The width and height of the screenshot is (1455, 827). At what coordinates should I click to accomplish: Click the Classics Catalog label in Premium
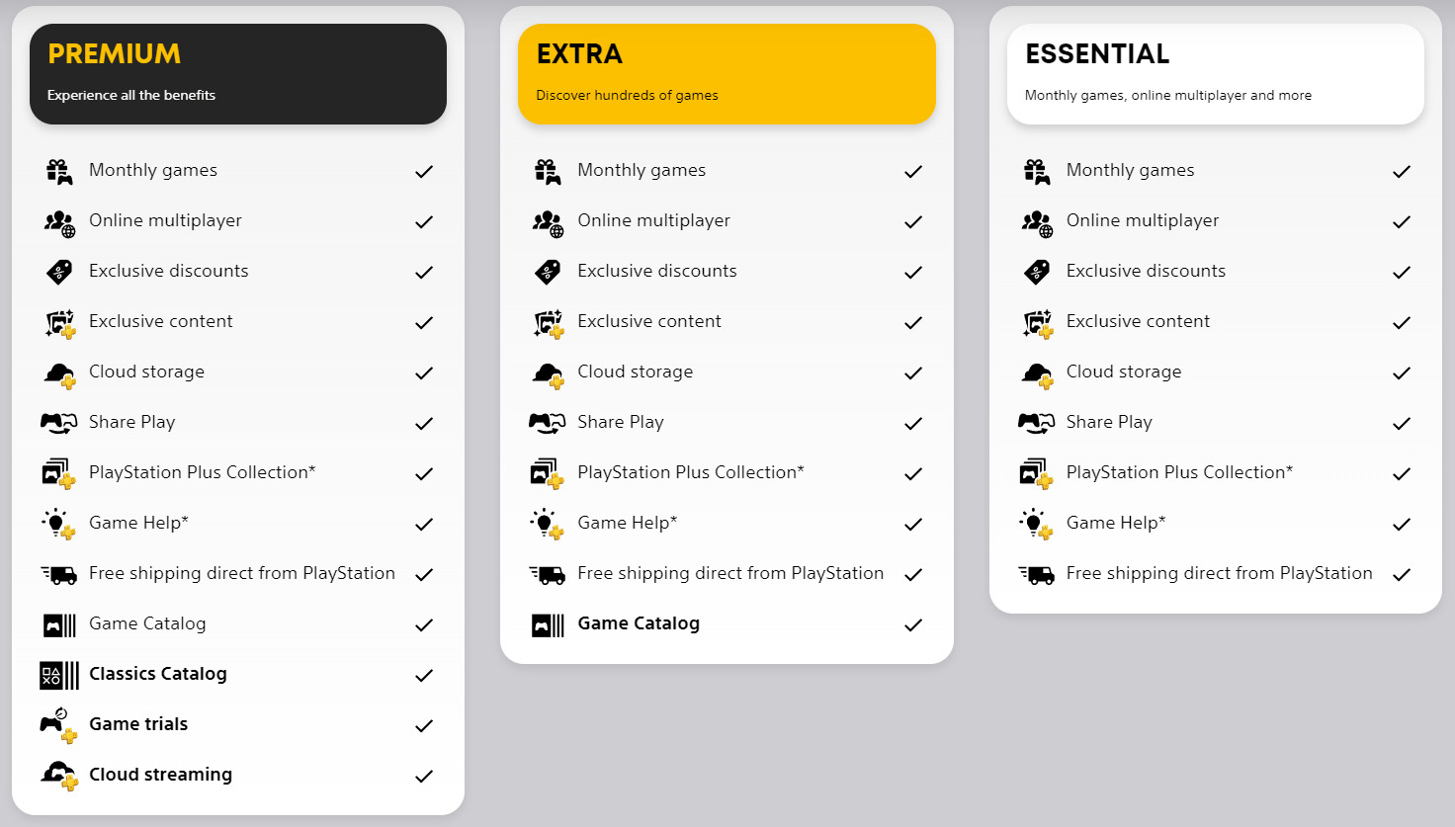158,674
